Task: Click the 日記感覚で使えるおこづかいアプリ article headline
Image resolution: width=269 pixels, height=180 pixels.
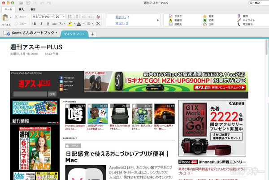Action: point(117,157)
